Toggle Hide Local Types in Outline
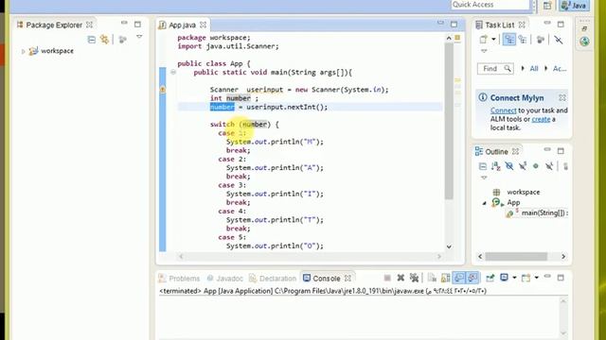The width and height of the screenshot is (606, 340). point(549,166)
